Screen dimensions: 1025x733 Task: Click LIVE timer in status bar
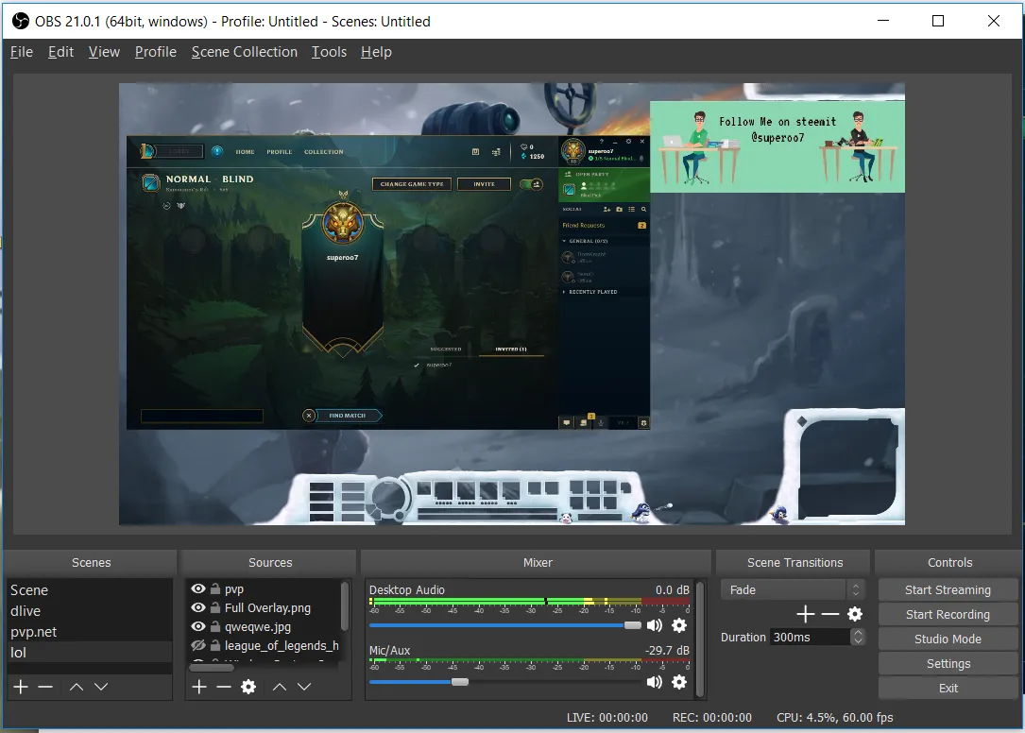click(x=607, y=717)
